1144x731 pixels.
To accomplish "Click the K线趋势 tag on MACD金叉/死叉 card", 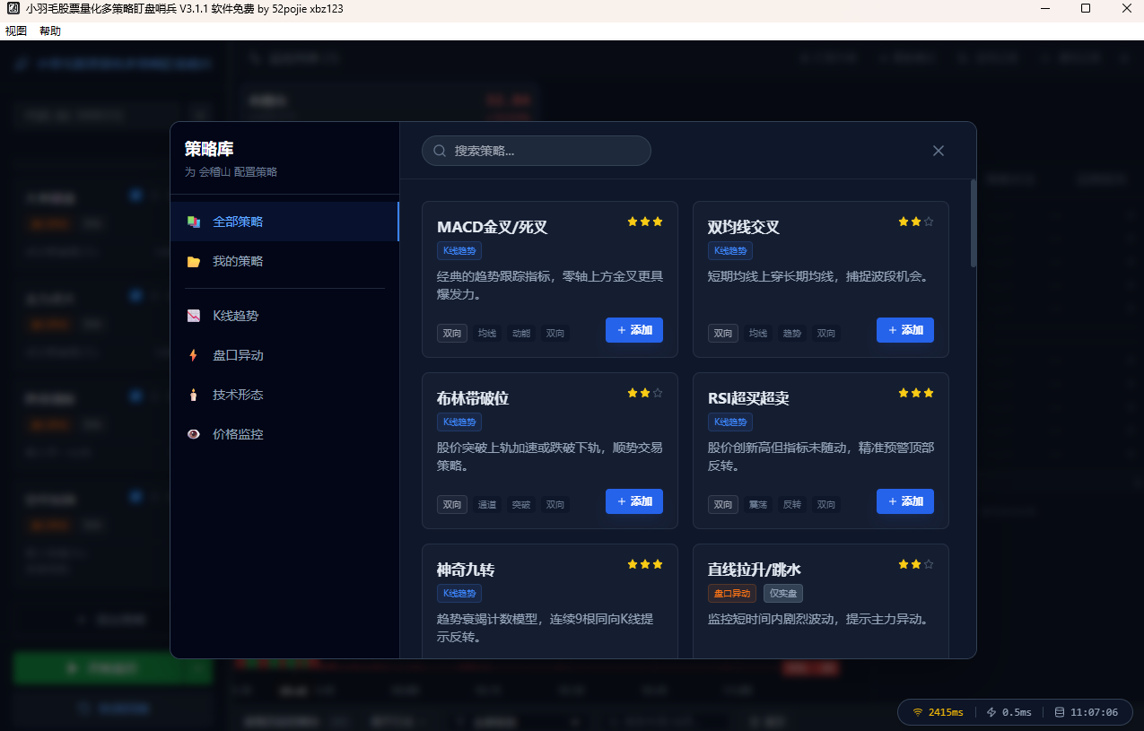I will point(459,250).
